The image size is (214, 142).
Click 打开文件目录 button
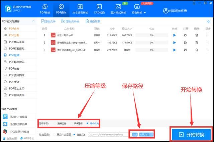[x=146, y=135]
